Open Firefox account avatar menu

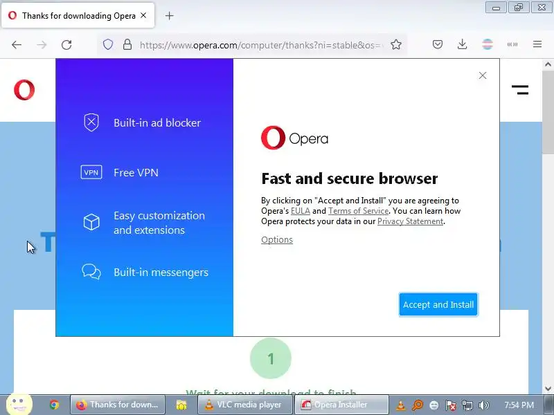tap(488, 44)
